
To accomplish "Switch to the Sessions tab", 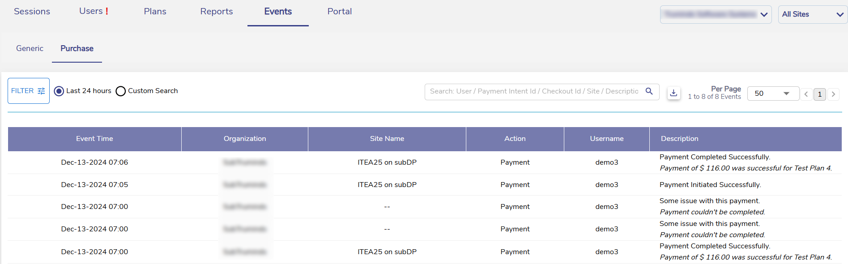I will pyautogui.click(x=32, y=12).
